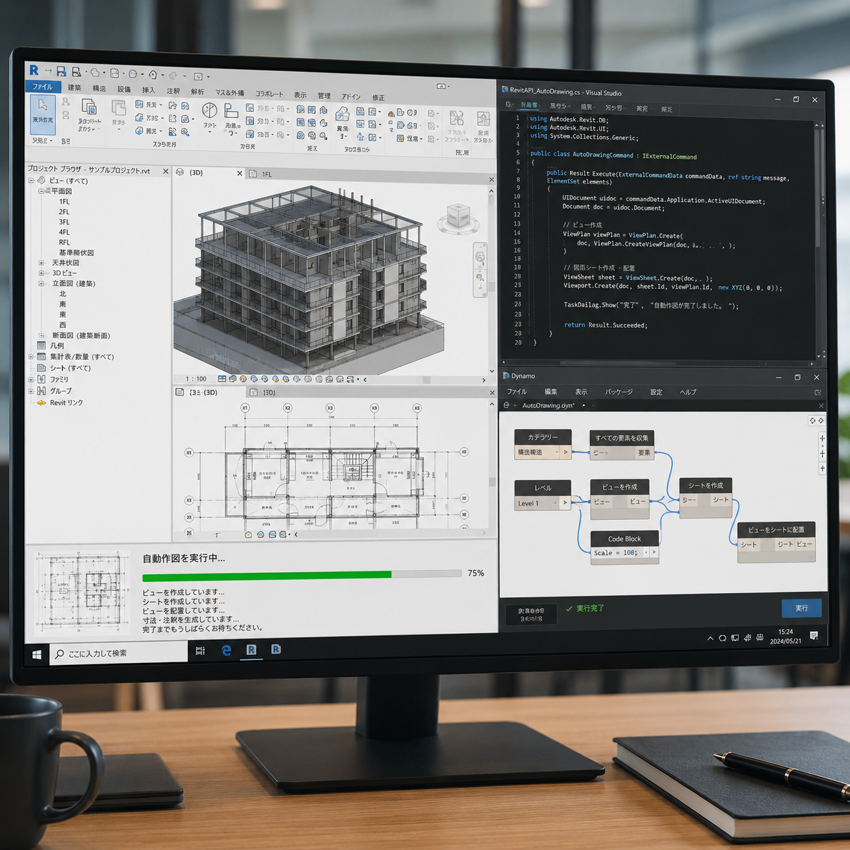Click the drawing thumbnail in the progress panel
This screenshot has width=850, height=850.
[83, 592]
